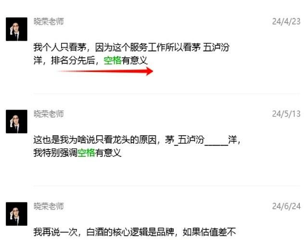Screen dimensions: 308x240
Task: Select the message beginning 这也是我为啥说只看龙头
Action: [137, 146]
